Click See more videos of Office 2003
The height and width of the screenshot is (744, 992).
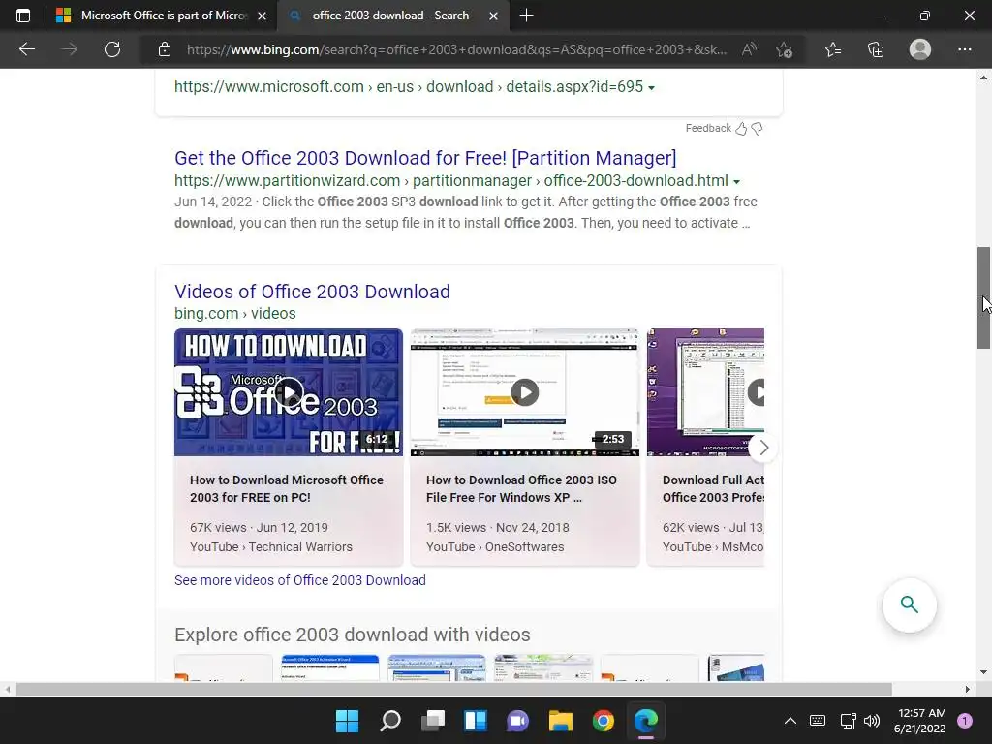[x=300, y=580]
